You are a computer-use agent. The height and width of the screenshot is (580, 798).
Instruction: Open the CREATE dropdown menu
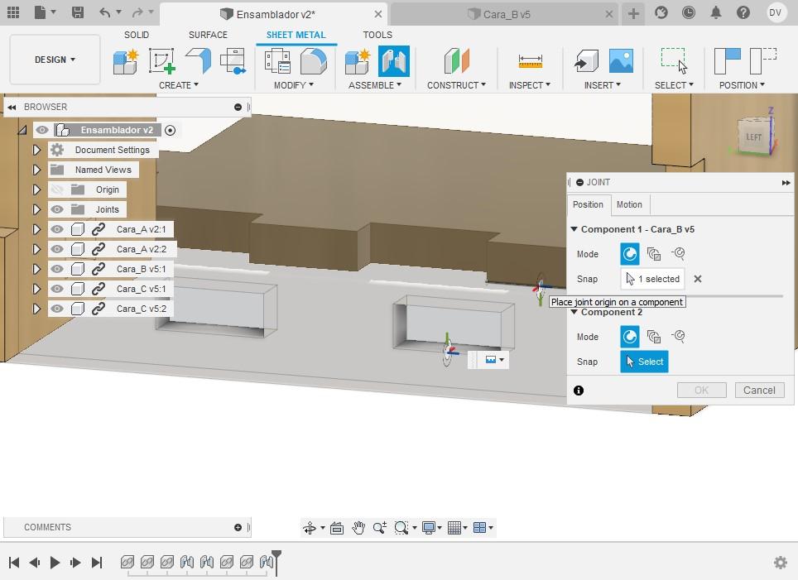pos(179,85)
